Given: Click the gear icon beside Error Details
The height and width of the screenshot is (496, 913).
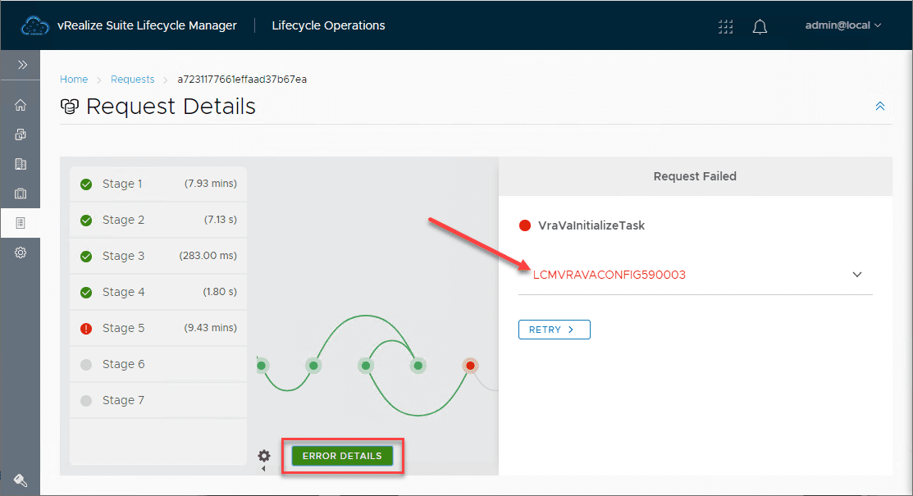Looking at the screenshot, I should pos(264,455).
